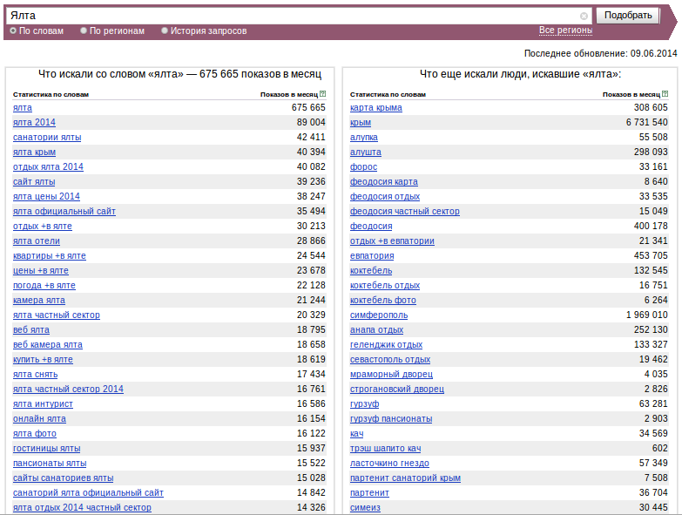Open the санатории ялты link
The width and height of the screenshot is (682, 515).
pos(47,137)
